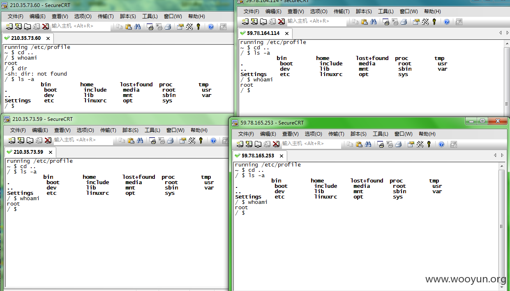Open 帮助(H) menu in 59.78.165.253 window

tap(427, 134)
